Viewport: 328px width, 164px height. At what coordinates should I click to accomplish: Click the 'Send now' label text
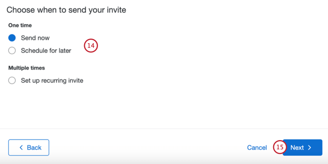[35, 38]
